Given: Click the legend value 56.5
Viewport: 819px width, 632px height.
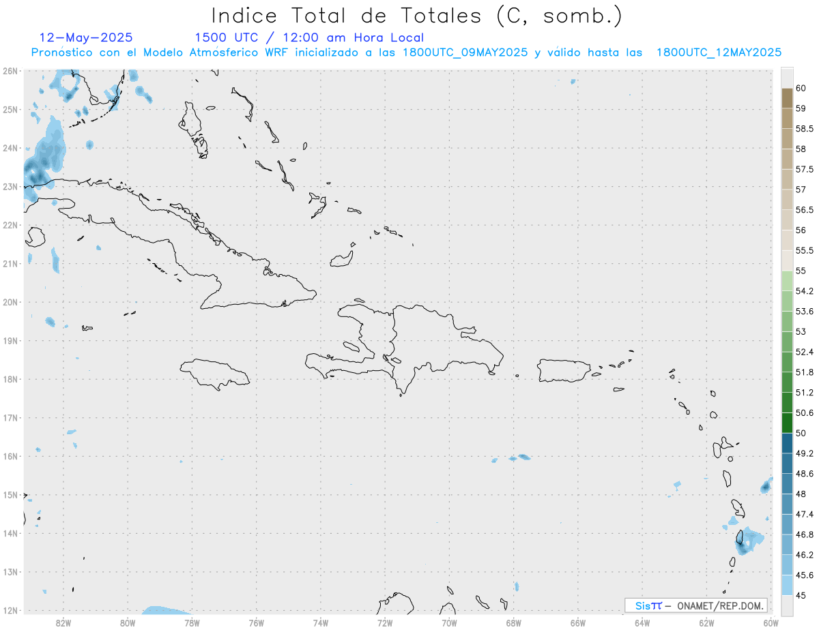Looking at the screenshot, I should pyautogui.click(x=805, y=209).
